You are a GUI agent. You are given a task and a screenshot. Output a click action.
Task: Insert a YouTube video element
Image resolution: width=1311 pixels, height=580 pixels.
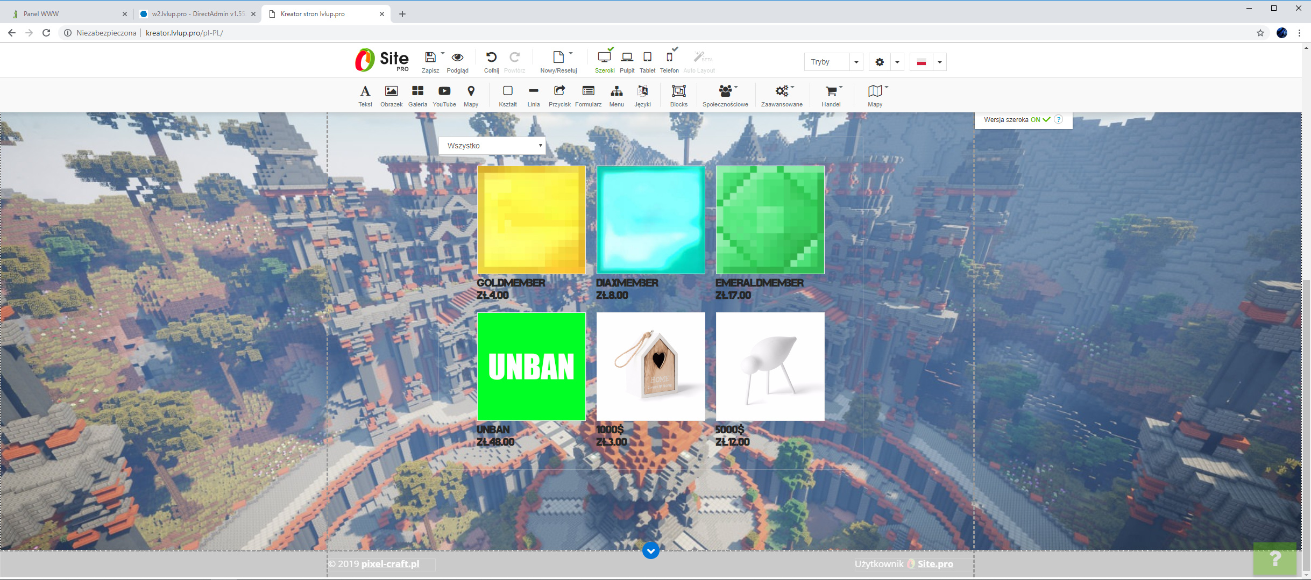click(444, 92)
